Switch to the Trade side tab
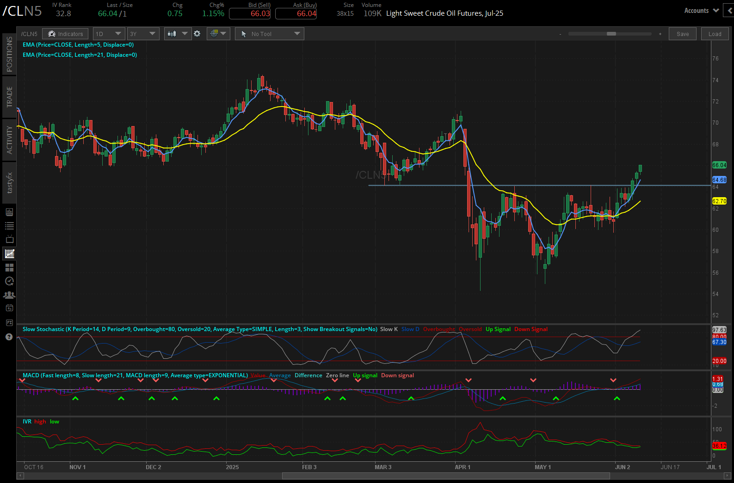This screenshot has height=483, width=734. [x=9, y=97]
